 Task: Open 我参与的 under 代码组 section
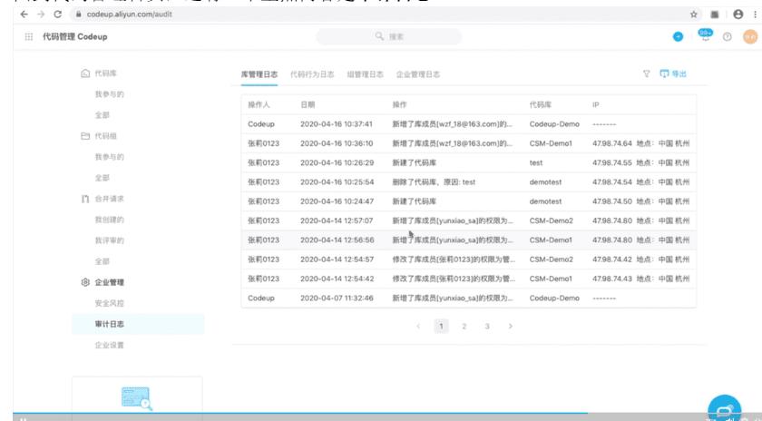(x=110, y=157)
